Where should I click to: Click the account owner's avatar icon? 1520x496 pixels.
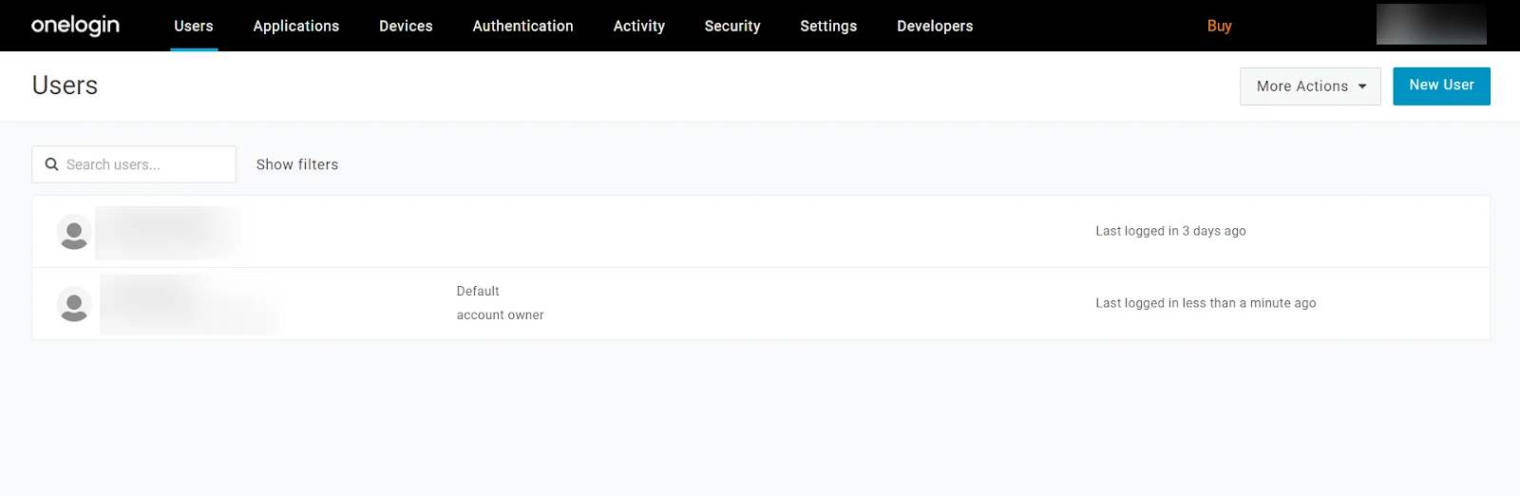74,304
